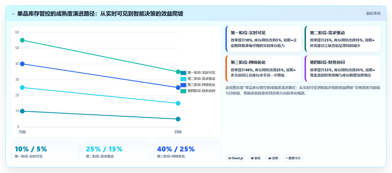Viewport: 392px width, 173px height.
Task: Toggle 第一阶段-实时可见 legend color box
Action: click(183, 73)
